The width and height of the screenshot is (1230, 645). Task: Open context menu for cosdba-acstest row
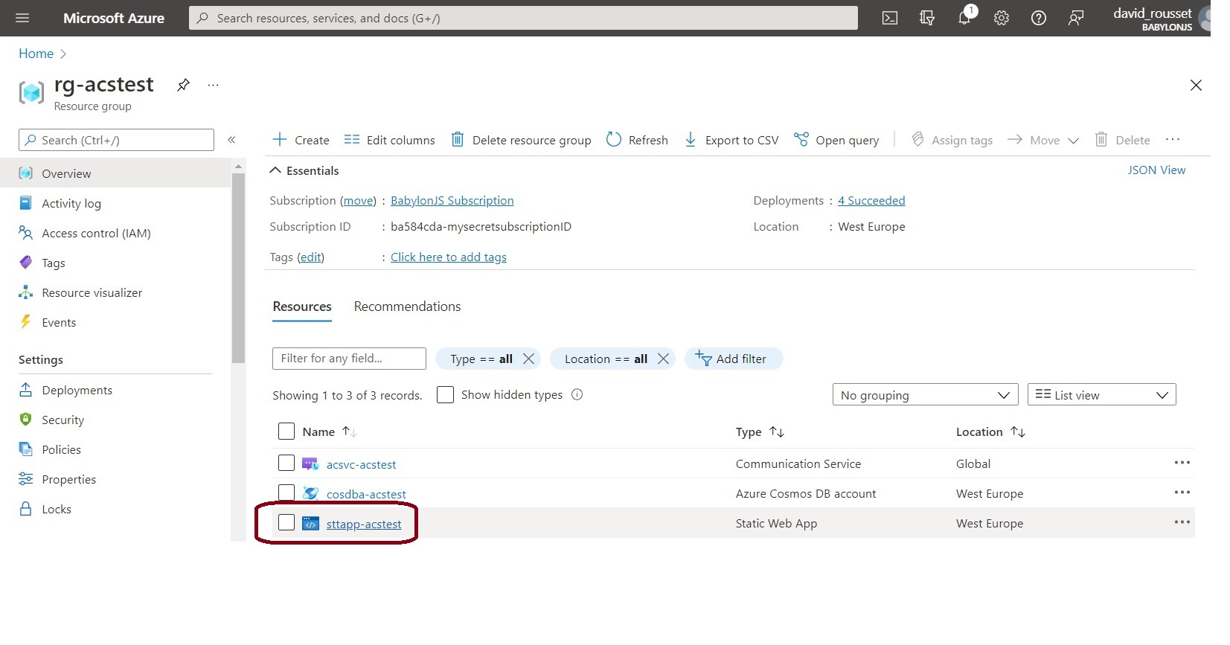[x=1182, y=492]
